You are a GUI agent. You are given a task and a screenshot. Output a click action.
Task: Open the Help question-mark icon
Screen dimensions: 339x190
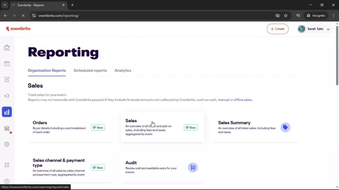7,181
